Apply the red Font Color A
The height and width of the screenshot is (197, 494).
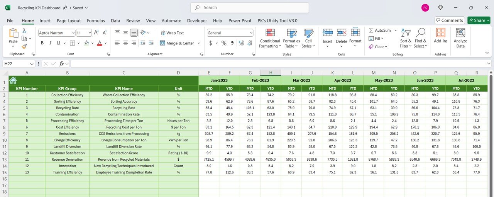click(100, 43)
